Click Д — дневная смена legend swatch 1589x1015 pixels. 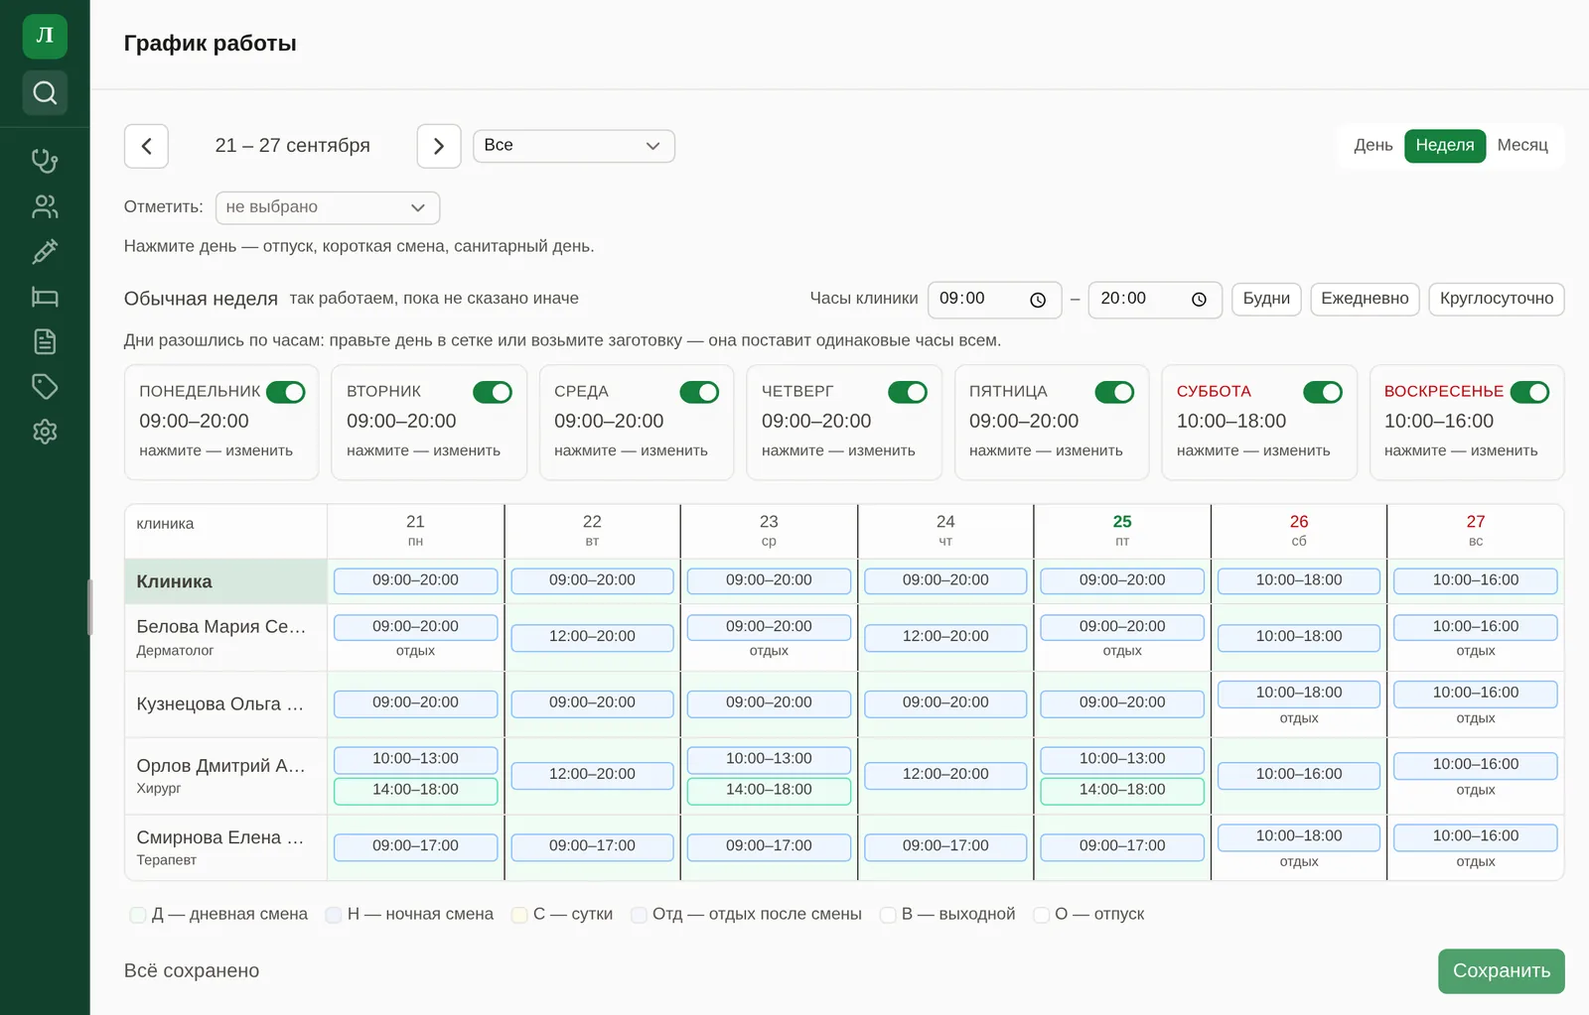click(x=138, y=915)
